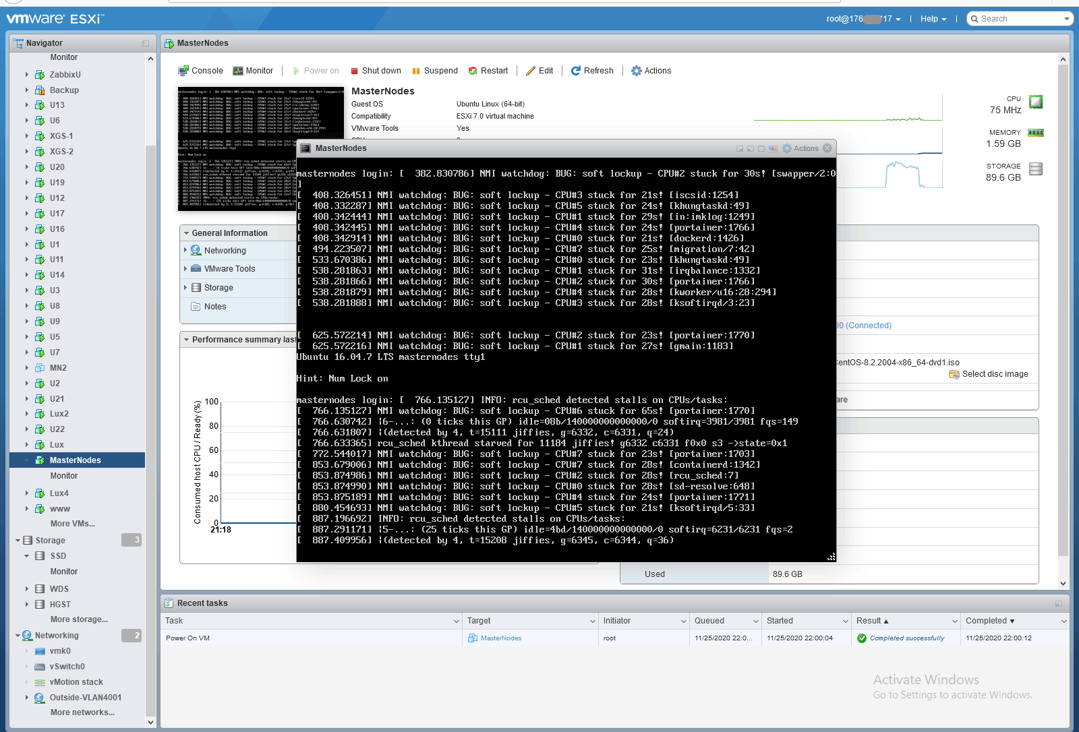The image size is (1079, 732).
Task: Open the MasterNodes target link in Recent tasks
Action: click(x=501, y=638)
